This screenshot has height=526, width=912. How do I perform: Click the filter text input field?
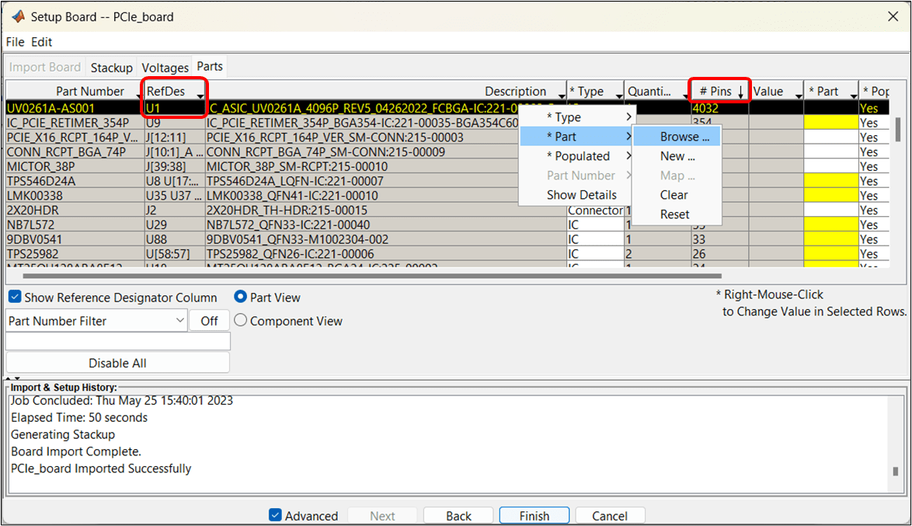118,341
